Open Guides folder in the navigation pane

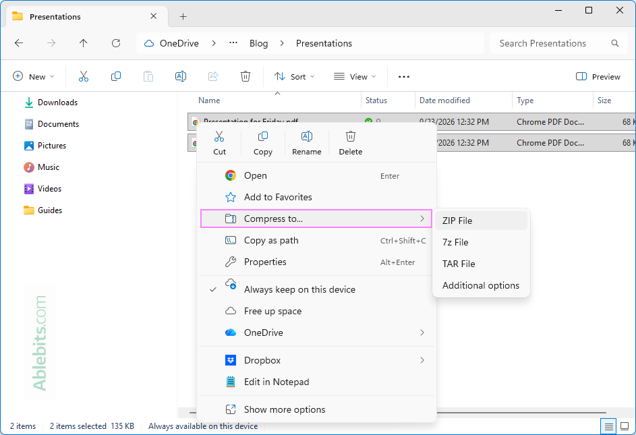pos(42,210)
